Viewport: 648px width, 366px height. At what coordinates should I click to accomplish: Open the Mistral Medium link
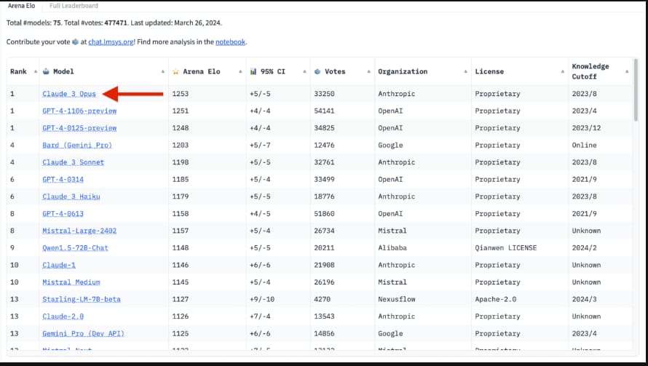[x=71, y=282]
